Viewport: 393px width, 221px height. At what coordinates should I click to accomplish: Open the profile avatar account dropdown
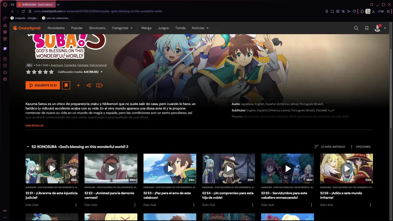pyautogui.click(x=380, y=28)
